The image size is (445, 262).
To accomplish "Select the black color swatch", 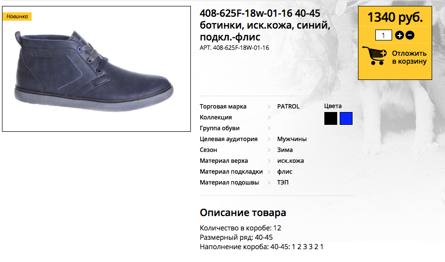I will click(x=331, y=118).
